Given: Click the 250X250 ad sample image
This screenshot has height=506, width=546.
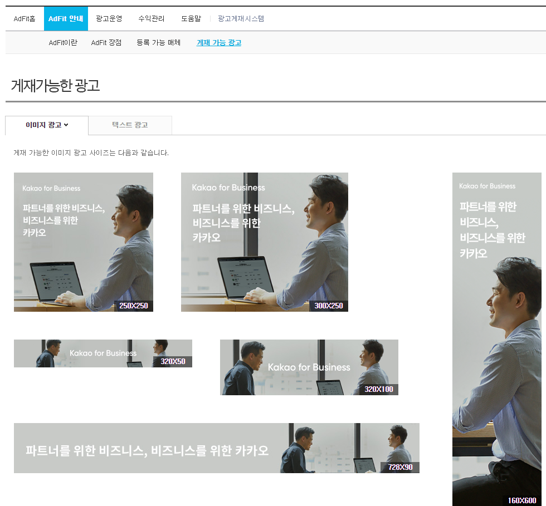Looking at the screenshot, I should [x=84, y=242].
